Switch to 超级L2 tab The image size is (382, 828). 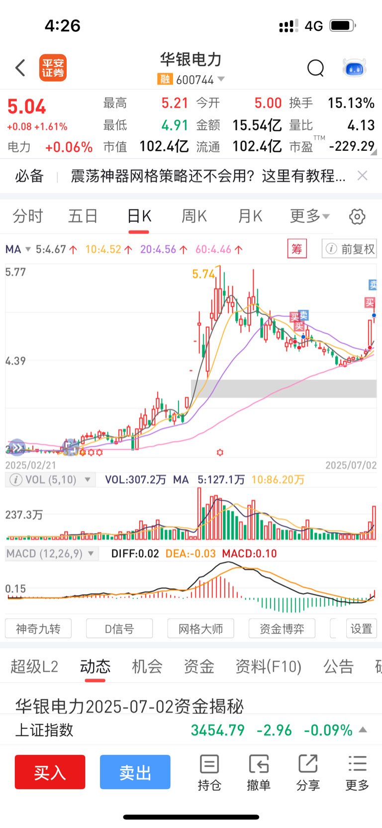pos(34,666)
